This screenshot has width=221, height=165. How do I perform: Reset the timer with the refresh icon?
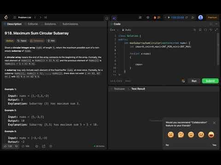186,17
